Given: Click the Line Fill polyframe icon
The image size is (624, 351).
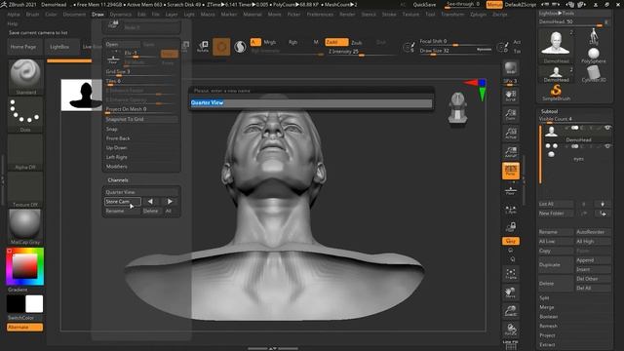Looking at the screenshot, I should [x=511, y=344].
